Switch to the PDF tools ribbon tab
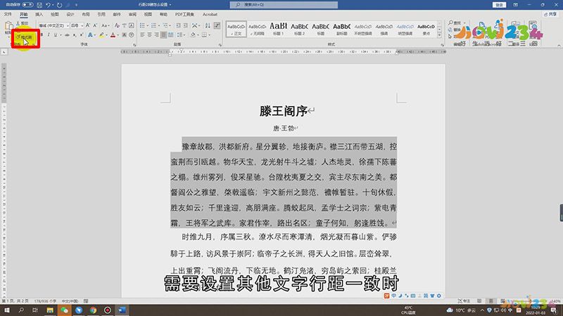The width and height of the screenshot is (563, 316). click(184, 14)
